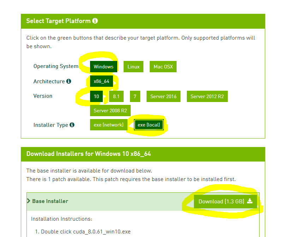Click the Download (1.3 GB) button
285x237 pixels.
point(225,202)
